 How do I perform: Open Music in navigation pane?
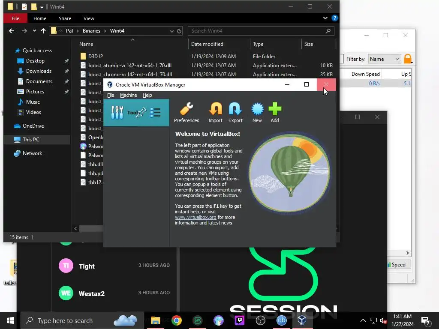point(33,102)
